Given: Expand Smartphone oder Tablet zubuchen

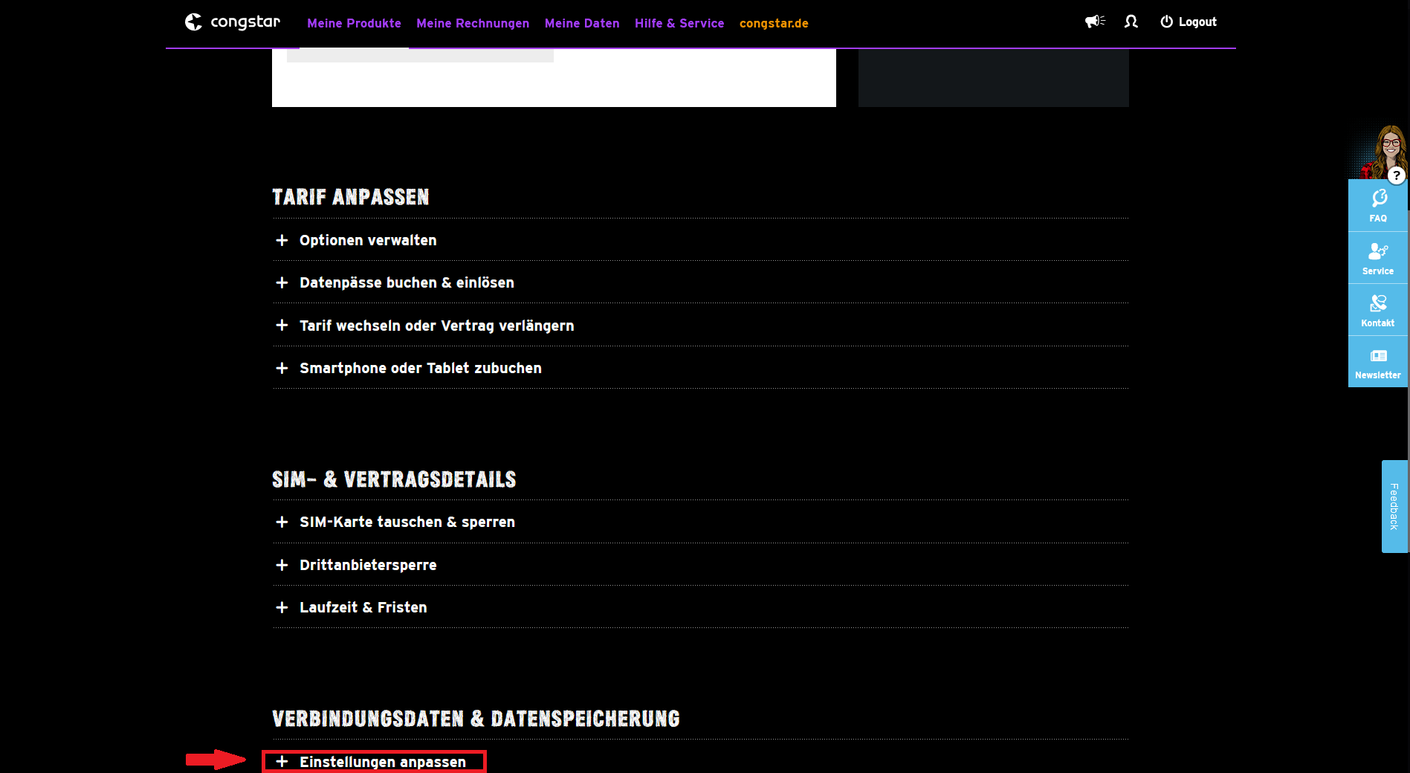Looking at the screenshot, I should point(420,368).
